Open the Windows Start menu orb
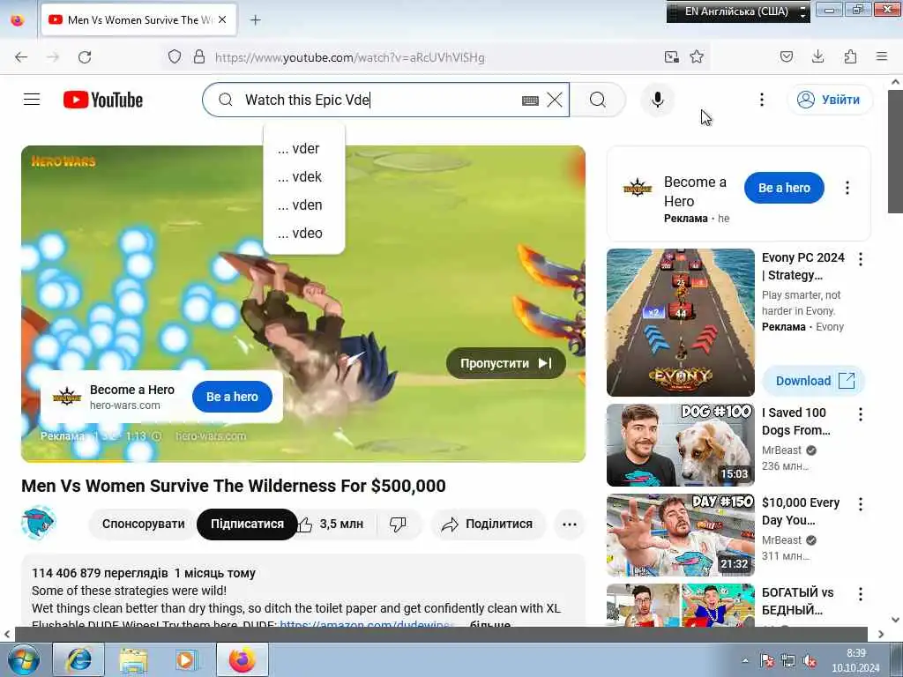The width and height of the screenshot is (903, 677). point(22,659)
